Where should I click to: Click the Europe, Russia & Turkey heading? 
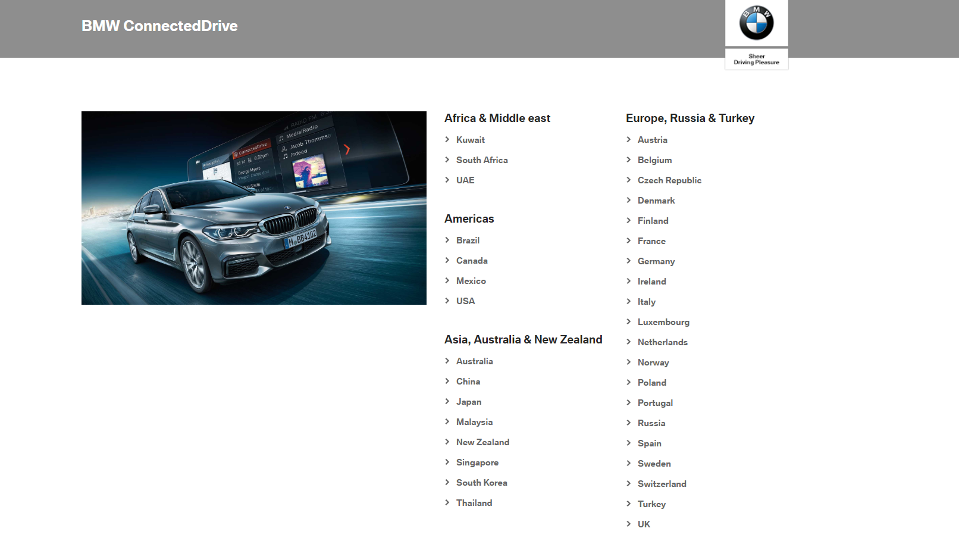tap(690, 118)
